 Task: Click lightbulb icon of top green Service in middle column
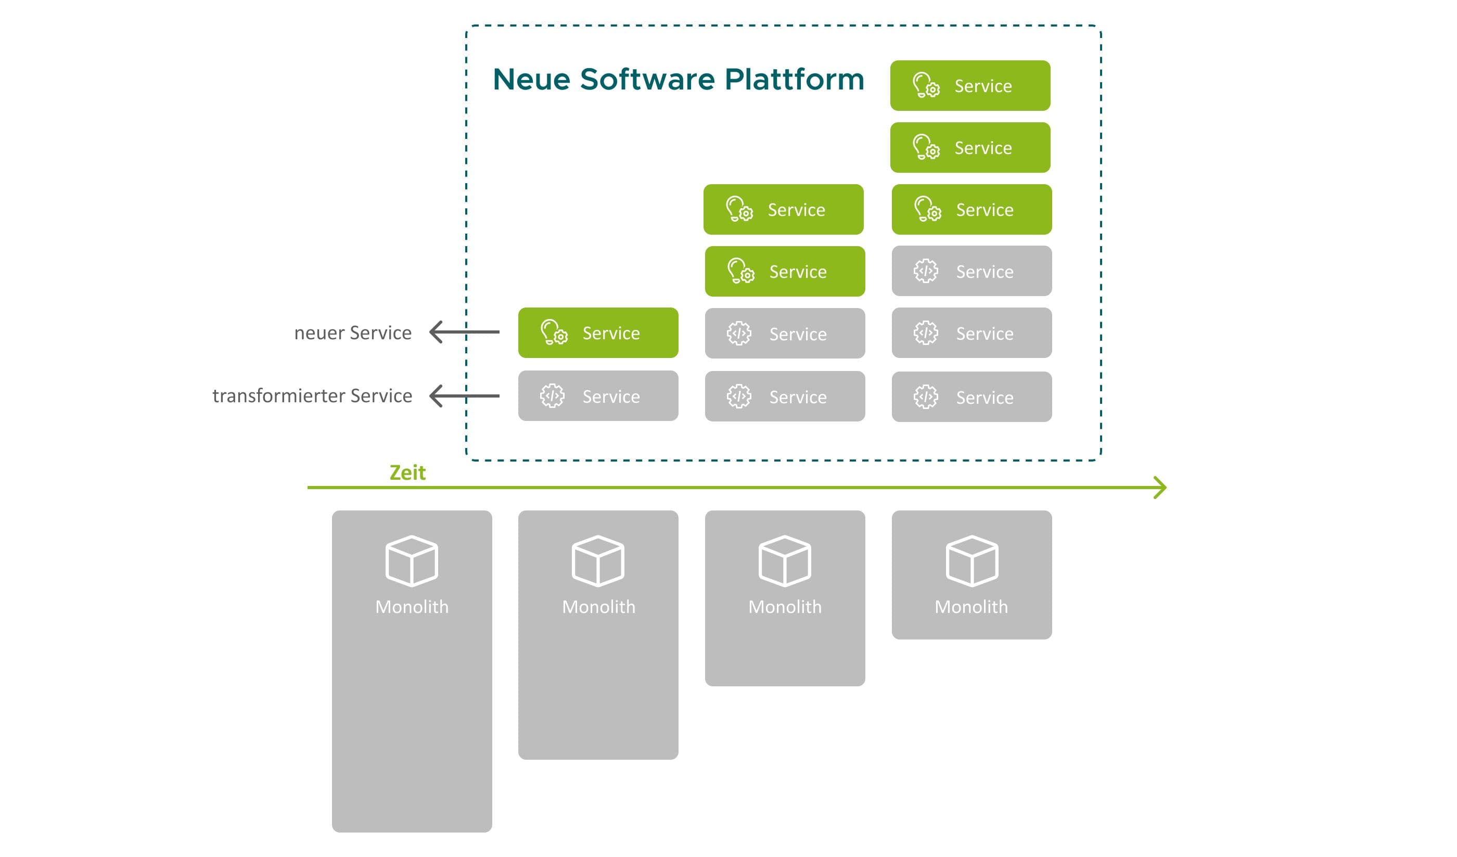pos(738,209)
